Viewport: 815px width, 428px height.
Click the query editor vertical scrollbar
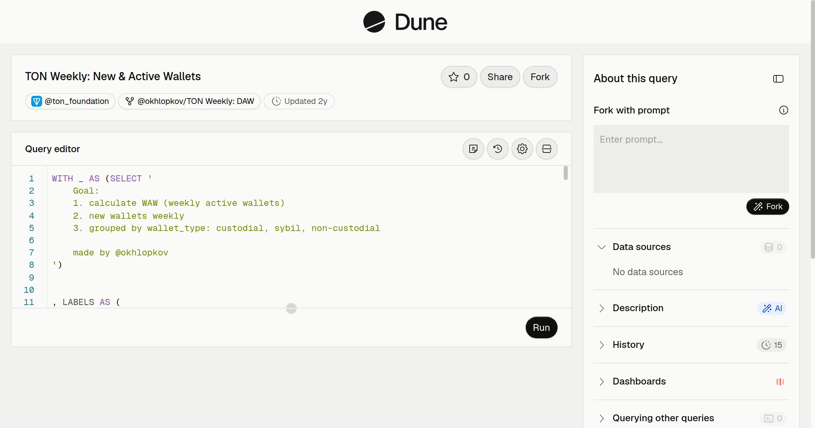(565, 173)
